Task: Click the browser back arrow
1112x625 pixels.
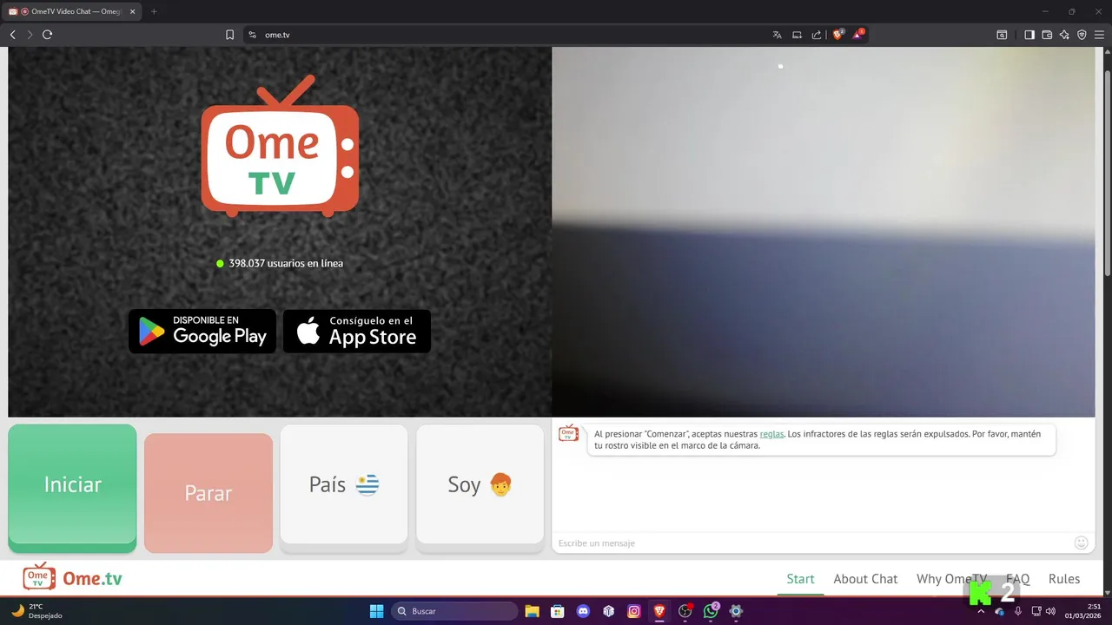Action: (x=12, y=35)
